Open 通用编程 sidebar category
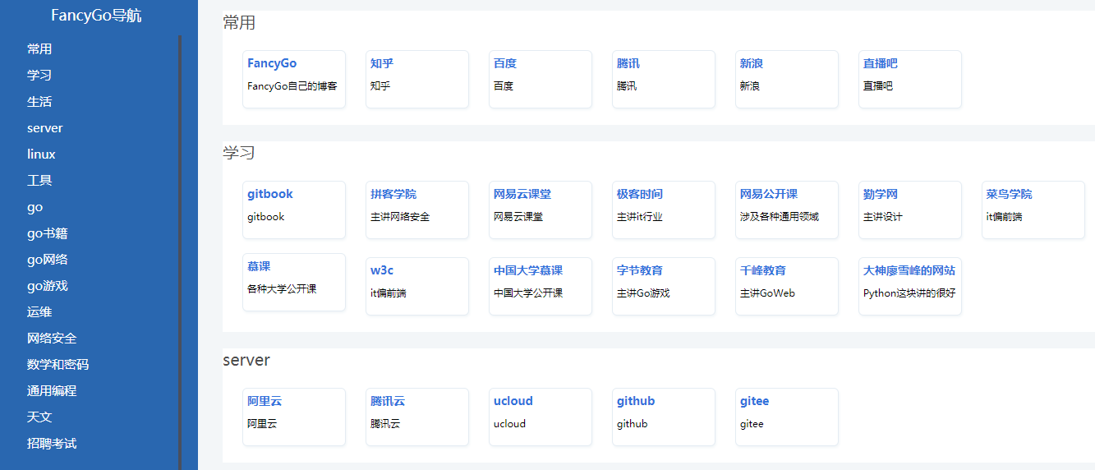 (52, 390)
